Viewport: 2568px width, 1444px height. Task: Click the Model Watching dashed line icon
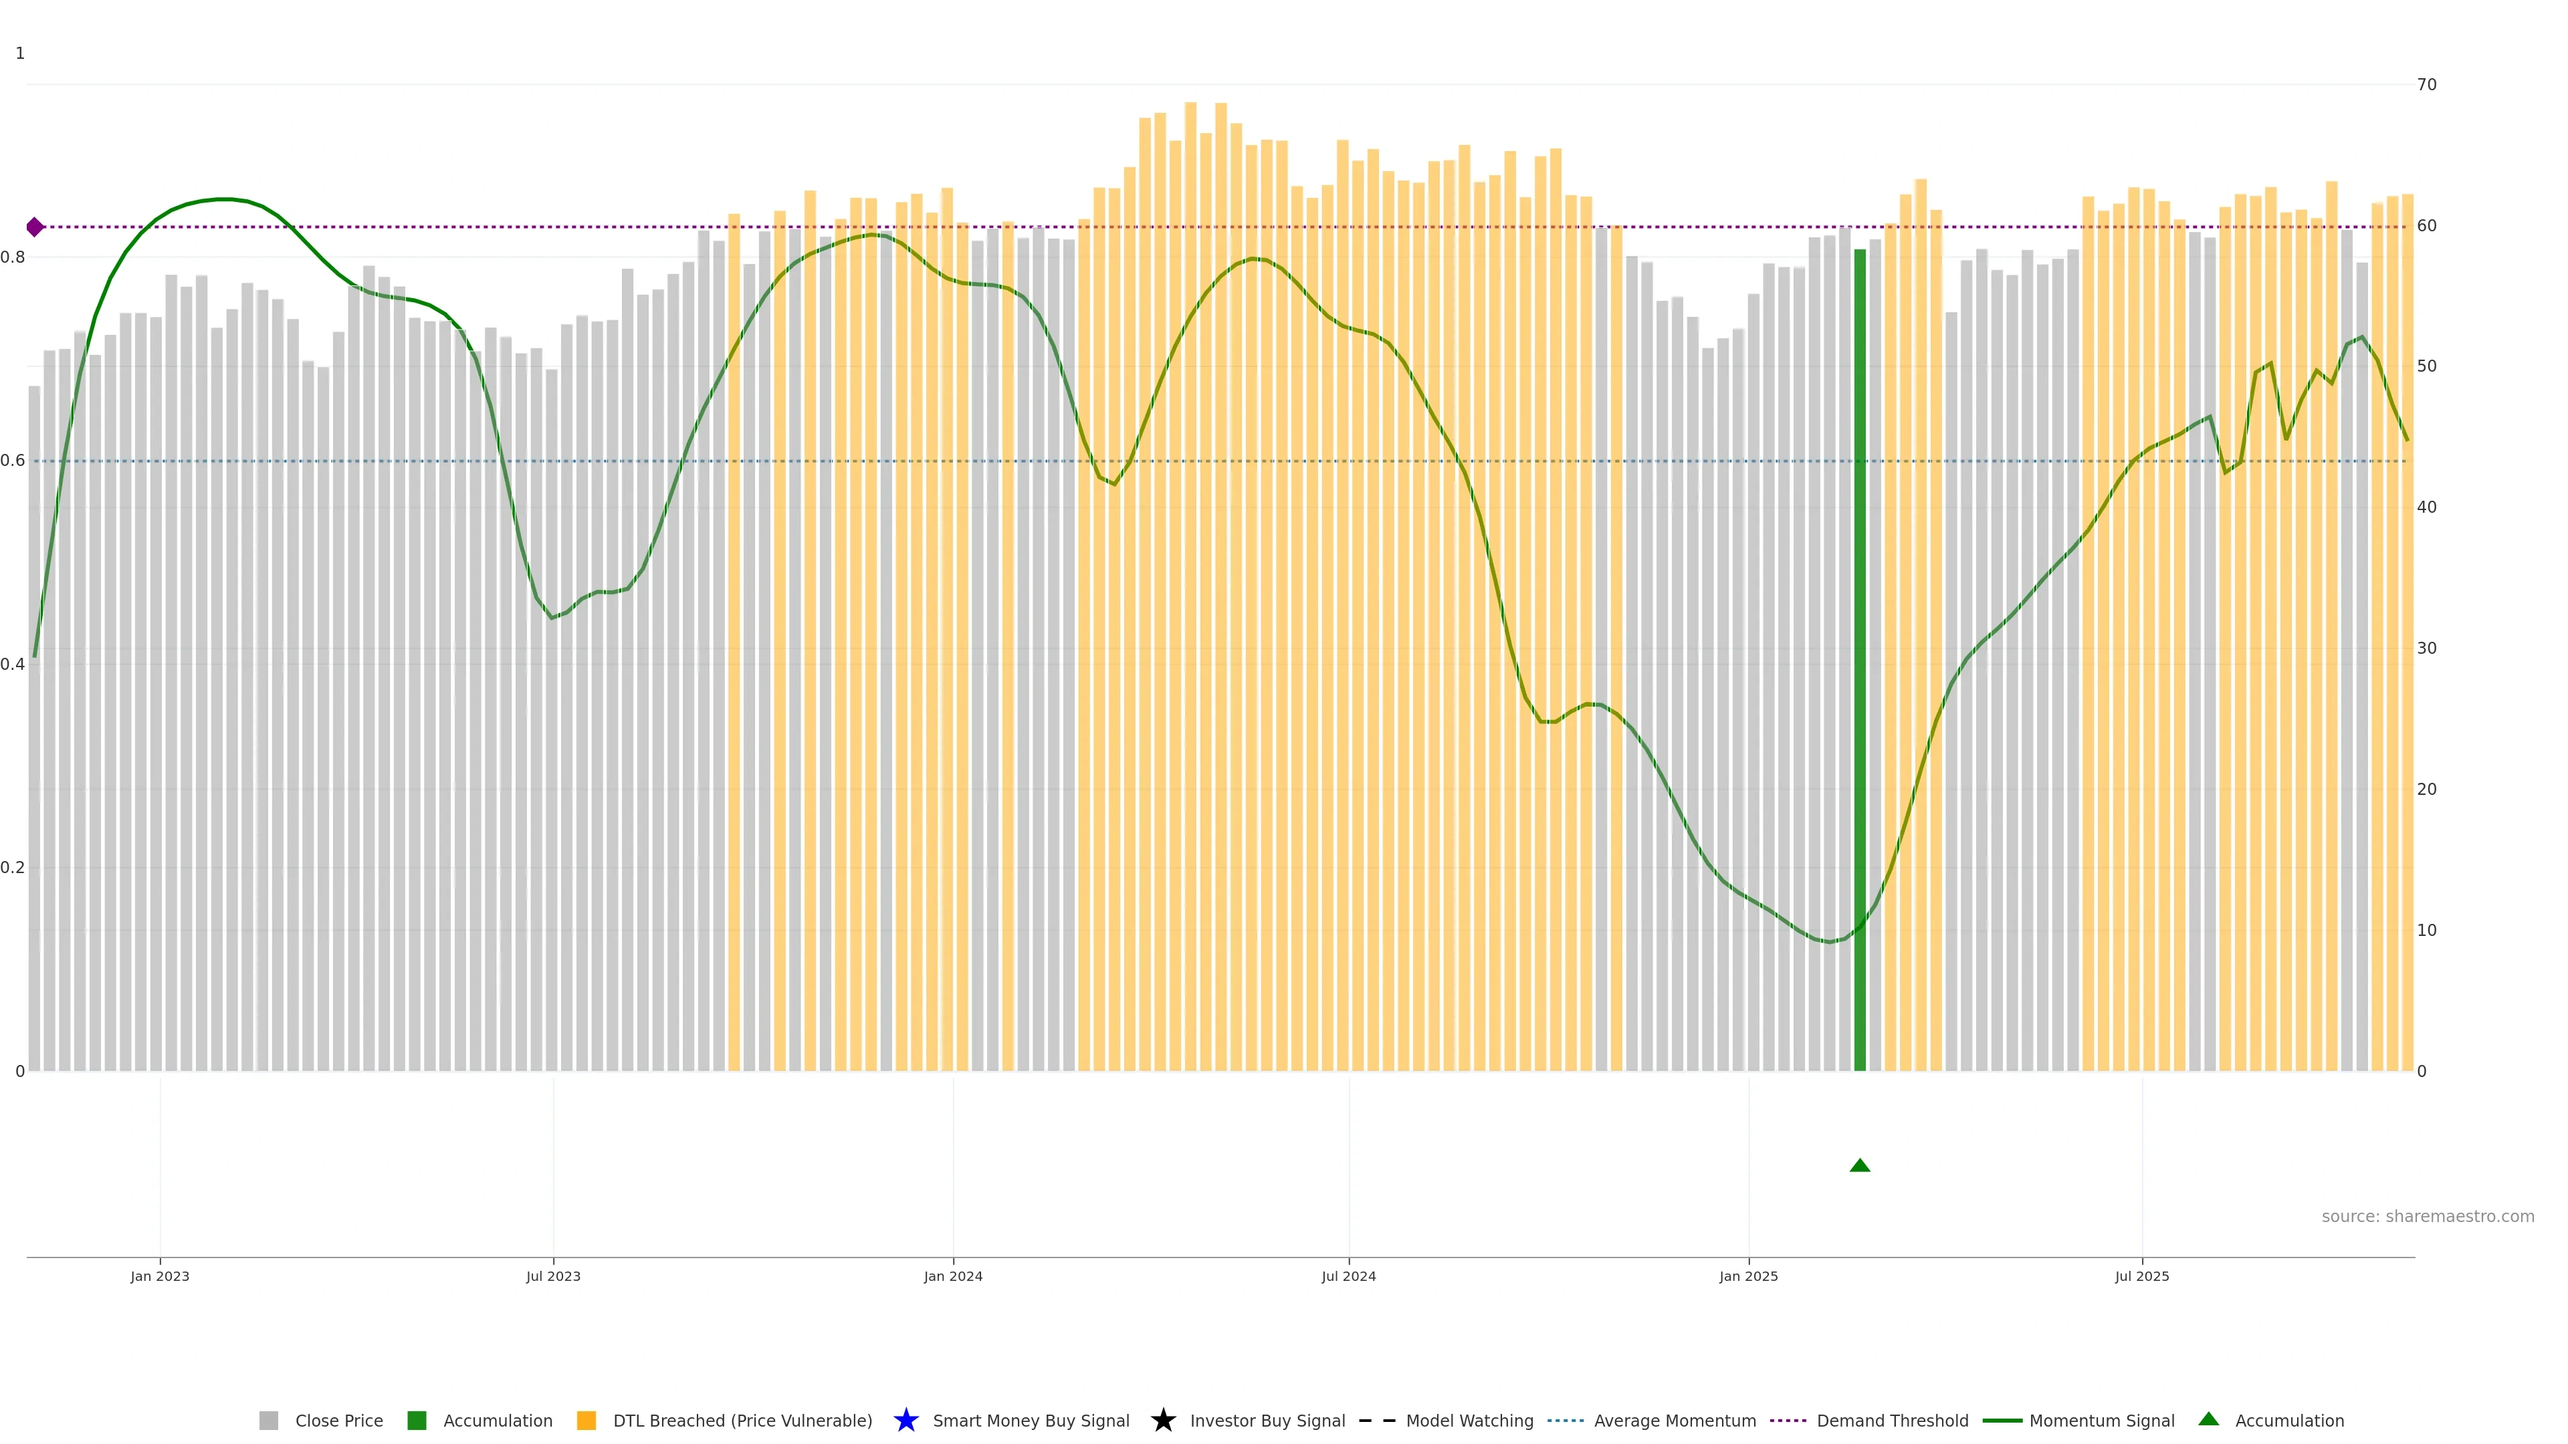pyautogui.click(x=1377, y=1420)
